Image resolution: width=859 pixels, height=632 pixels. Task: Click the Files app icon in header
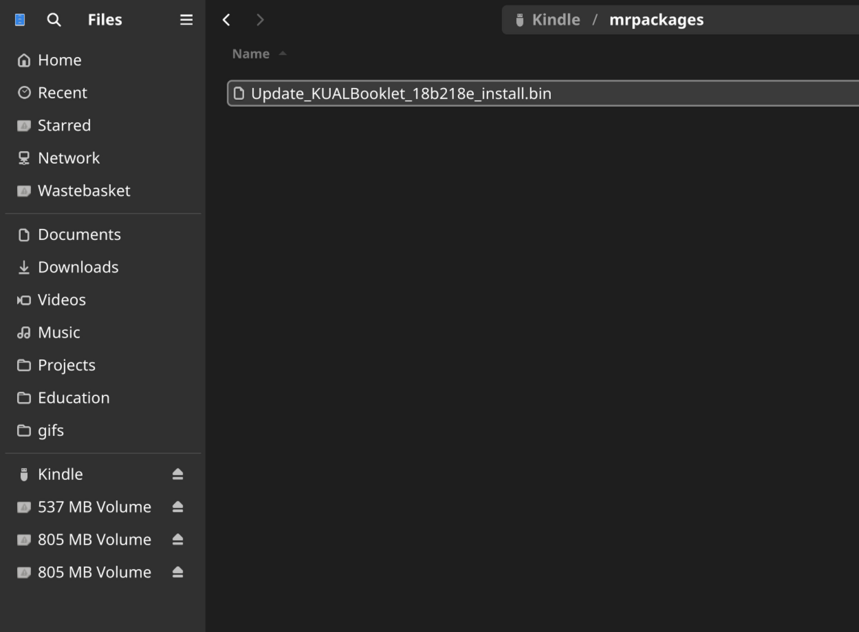(20, 20)
